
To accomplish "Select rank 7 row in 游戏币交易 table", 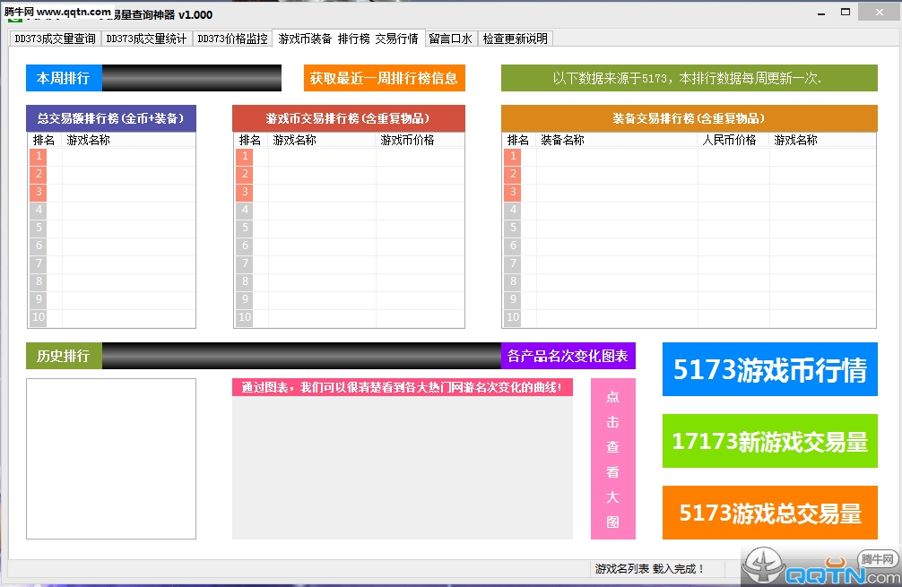I will (x=349, y=263).
